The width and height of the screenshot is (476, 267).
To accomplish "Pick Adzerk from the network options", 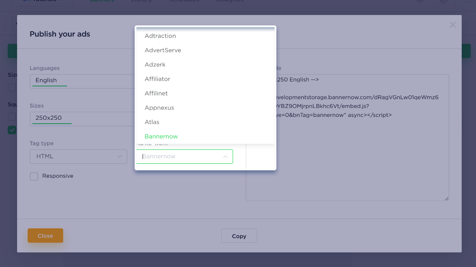I will pyautogui.click(x=205, y=64).
